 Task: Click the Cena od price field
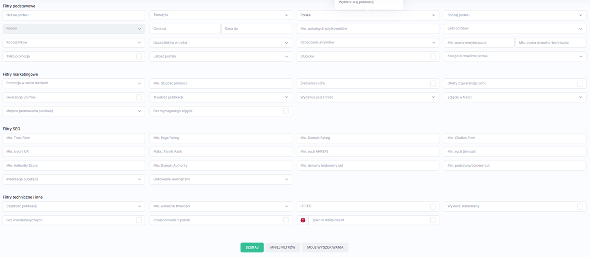point(185,29)
